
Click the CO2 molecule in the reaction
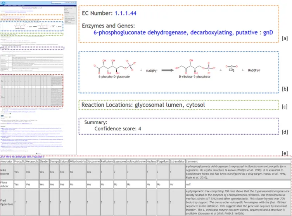point(232,68)
